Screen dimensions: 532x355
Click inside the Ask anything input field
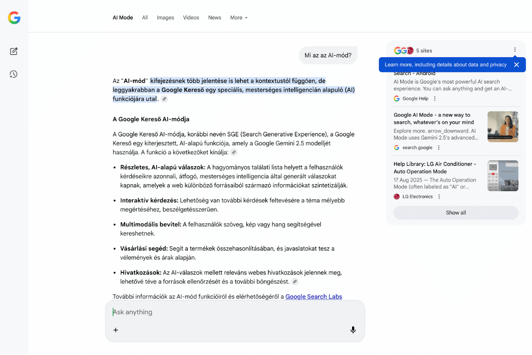[199, 312]
